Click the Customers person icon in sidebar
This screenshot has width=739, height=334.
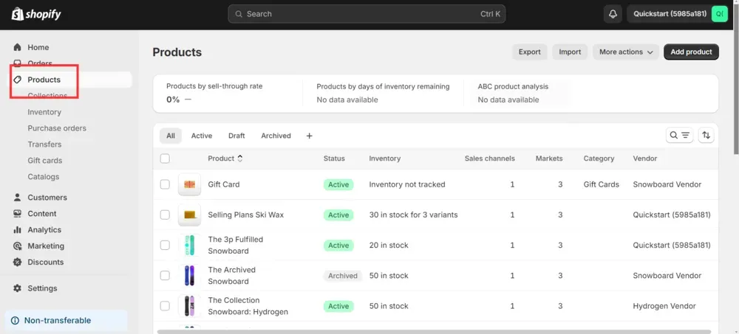18,197
